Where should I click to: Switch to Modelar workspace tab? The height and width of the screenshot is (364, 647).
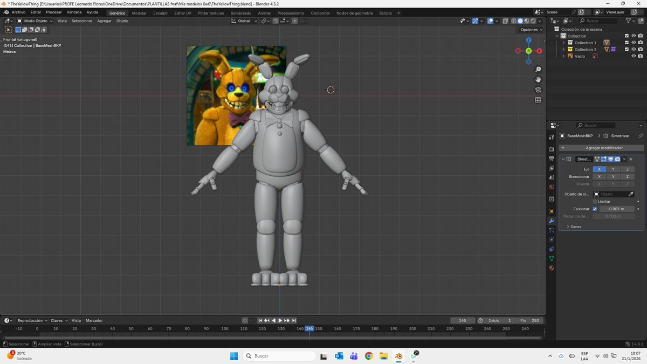tap(139, 13)
